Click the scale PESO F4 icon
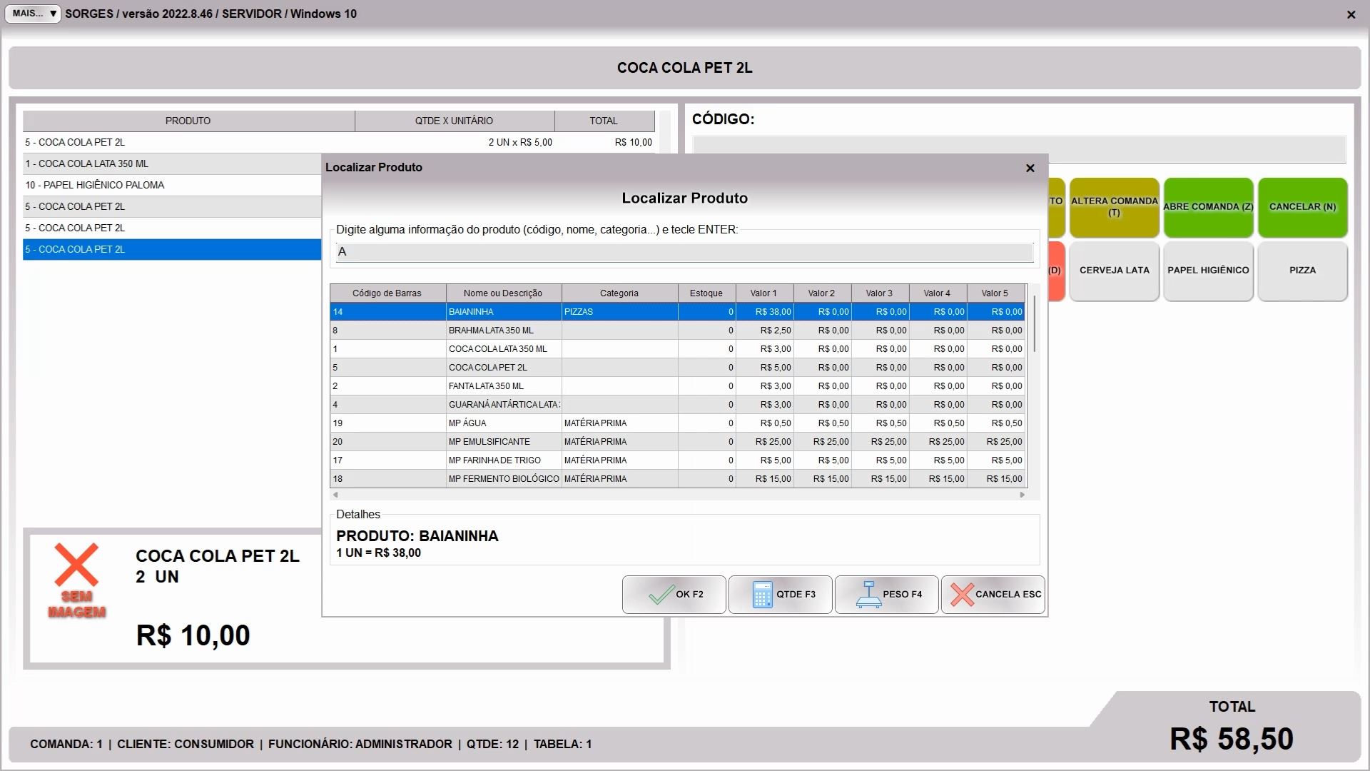This screenshot has height=771, width=1370. pos(868,594)
